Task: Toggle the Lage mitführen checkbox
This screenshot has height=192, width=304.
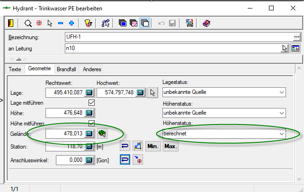Action: click(x=92, y=102)
